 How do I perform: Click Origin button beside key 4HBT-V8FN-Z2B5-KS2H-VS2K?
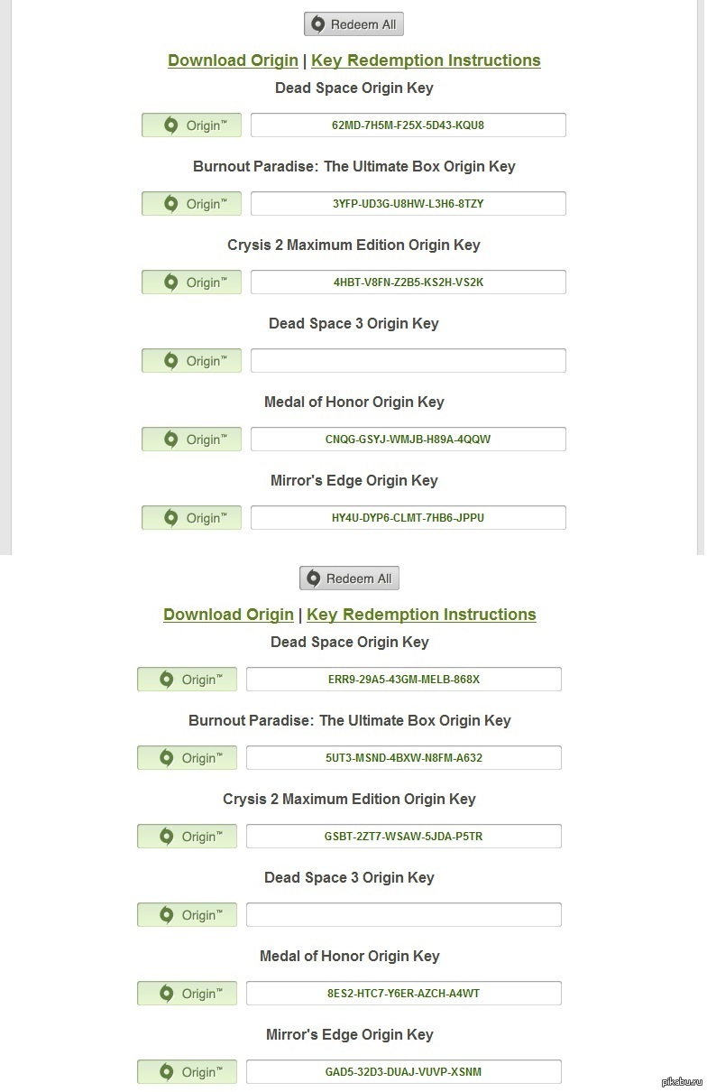pos(191,282)
